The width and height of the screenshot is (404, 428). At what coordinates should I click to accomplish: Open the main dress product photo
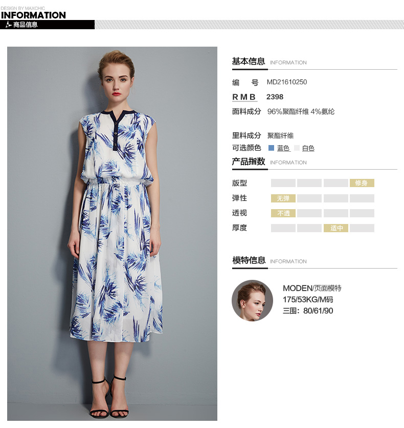click(x=112, y=234)
